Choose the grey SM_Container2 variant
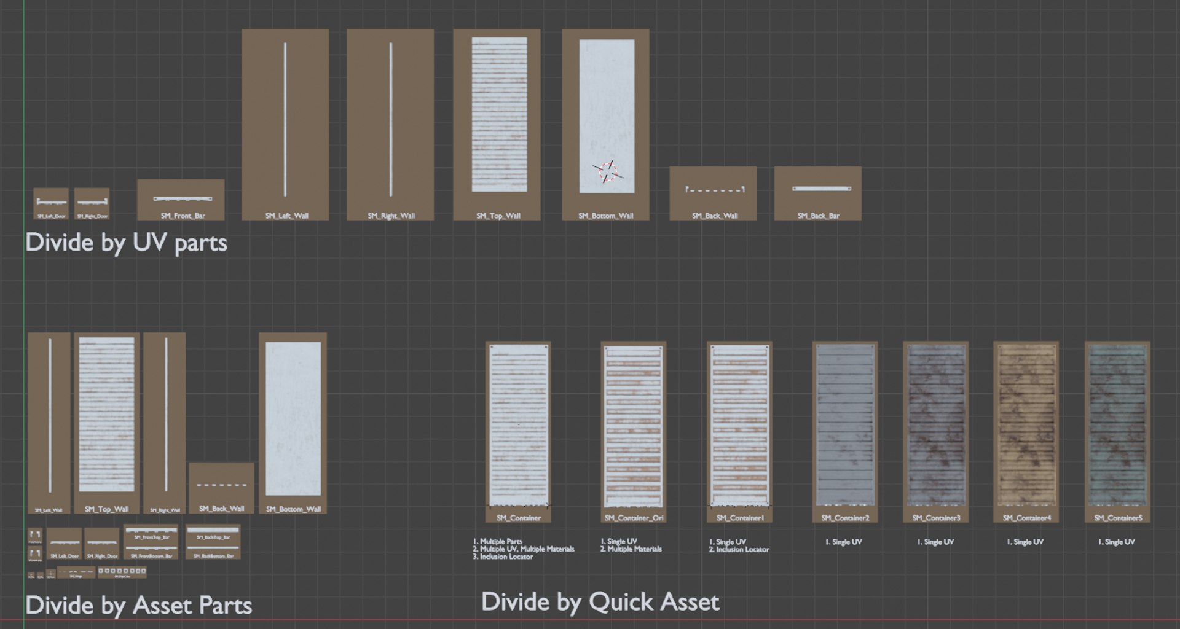Screen dimensions: 1180x629 tap(845, 432)
